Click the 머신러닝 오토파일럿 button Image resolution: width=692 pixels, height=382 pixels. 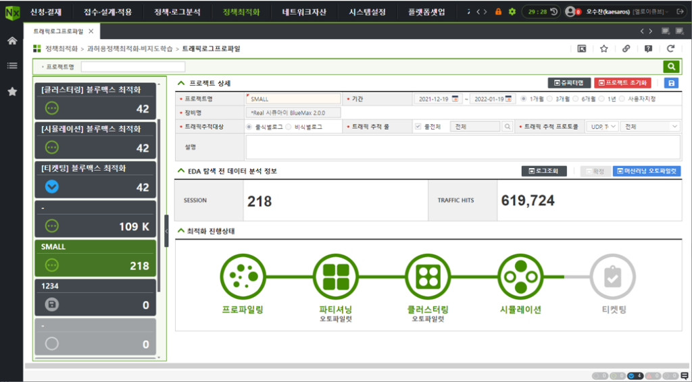(647, 171)
